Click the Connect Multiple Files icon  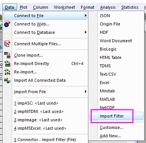click(7, 44)
